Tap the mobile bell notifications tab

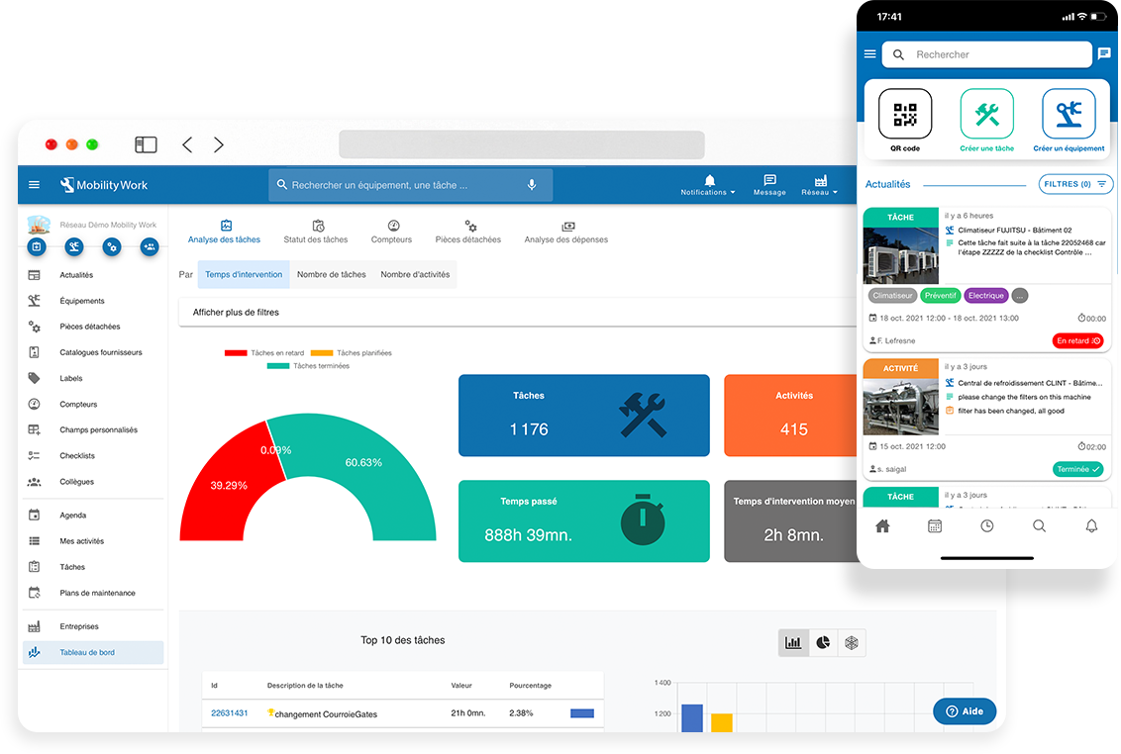[1091, 526]
